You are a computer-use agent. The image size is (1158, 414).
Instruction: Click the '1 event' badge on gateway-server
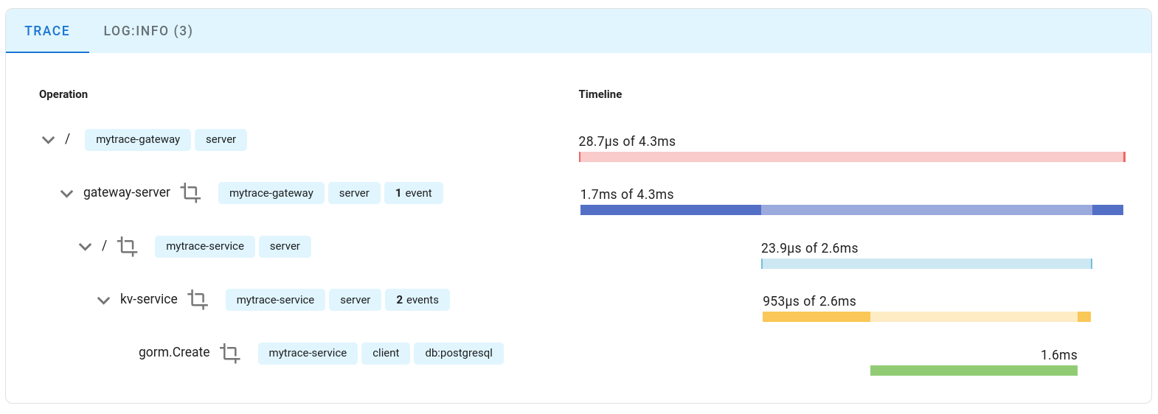coord(413,193)
